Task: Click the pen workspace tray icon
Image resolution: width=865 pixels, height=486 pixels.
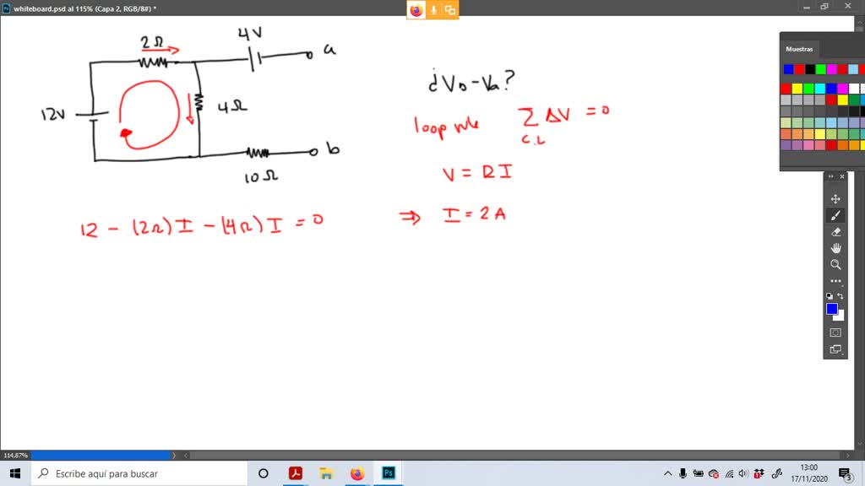Action: coord(777,473)
